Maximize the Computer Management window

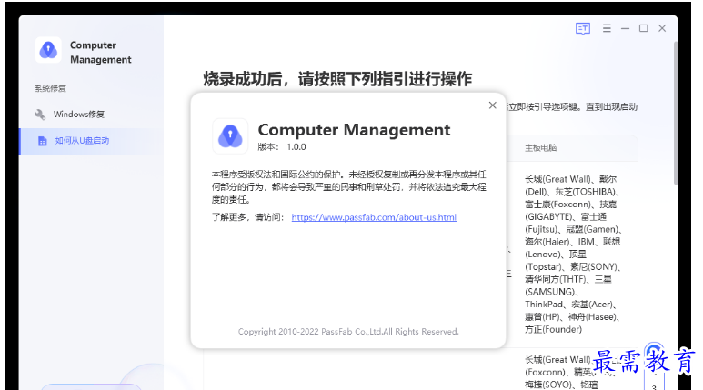tap(643, 28)
